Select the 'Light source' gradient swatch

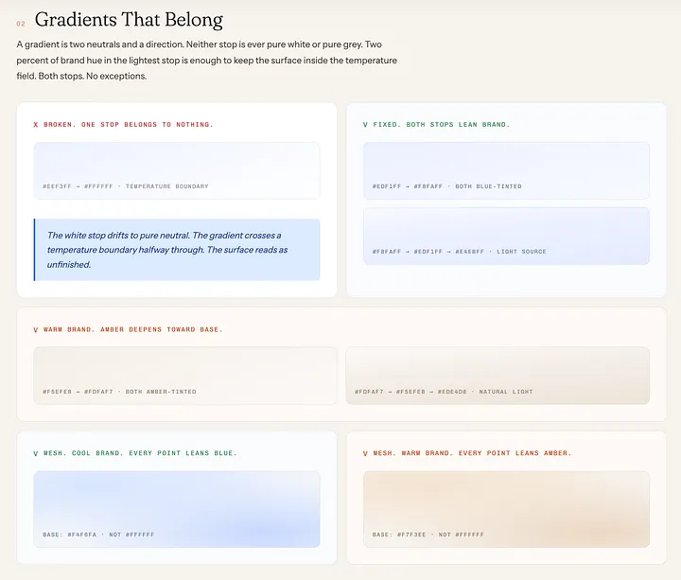click(x=506, y=236)
